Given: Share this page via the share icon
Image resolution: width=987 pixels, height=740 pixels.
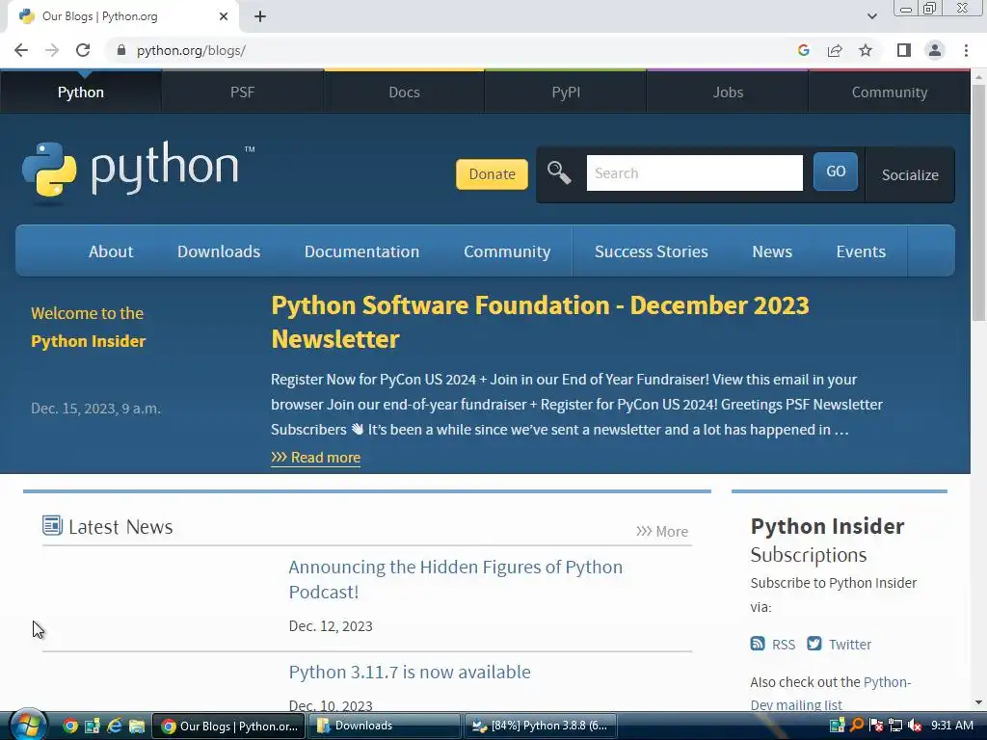Looking at the screenshot, I should [x=835, y=50].
